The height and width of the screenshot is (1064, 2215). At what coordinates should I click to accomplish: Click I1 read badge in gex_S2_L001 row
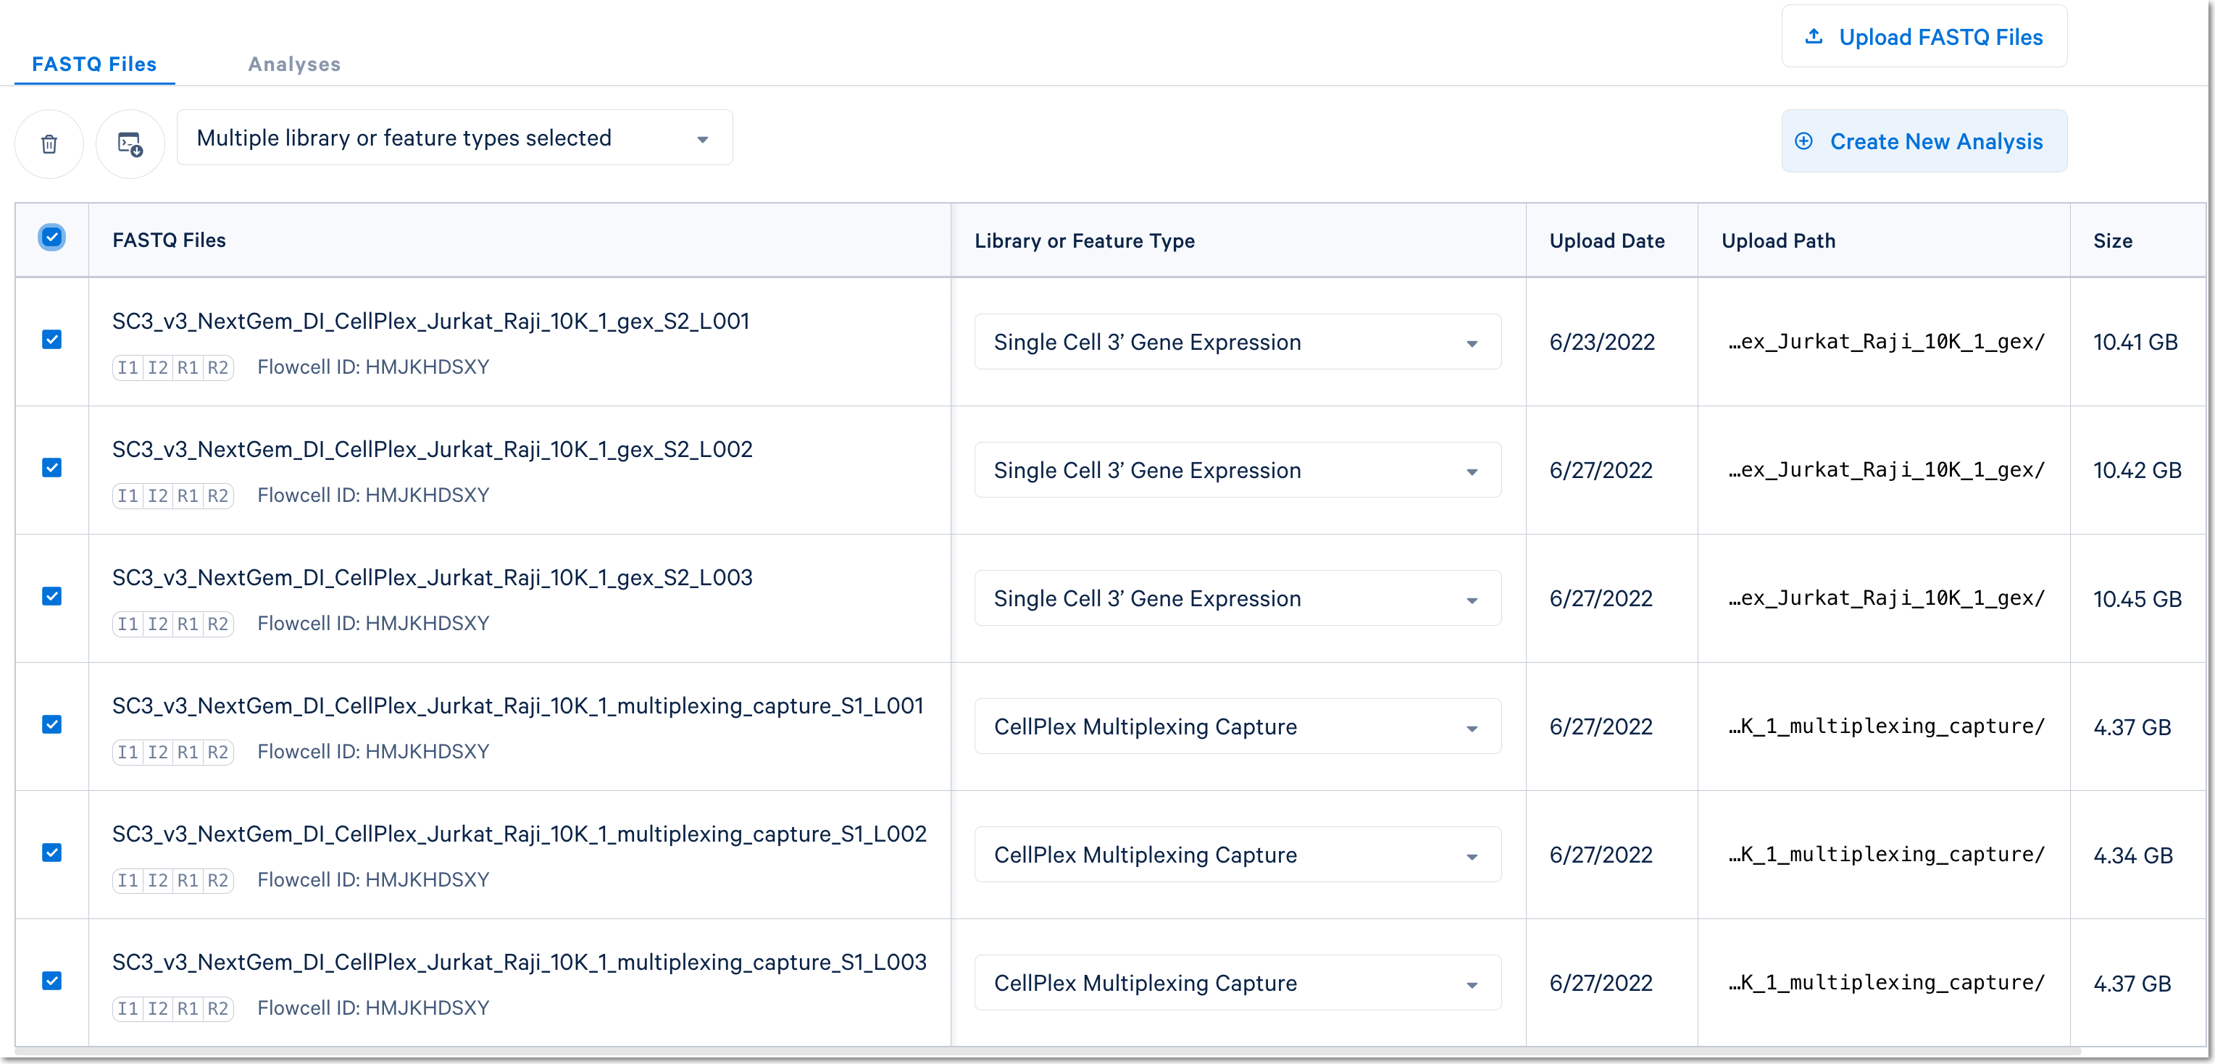tap(128, 368)
